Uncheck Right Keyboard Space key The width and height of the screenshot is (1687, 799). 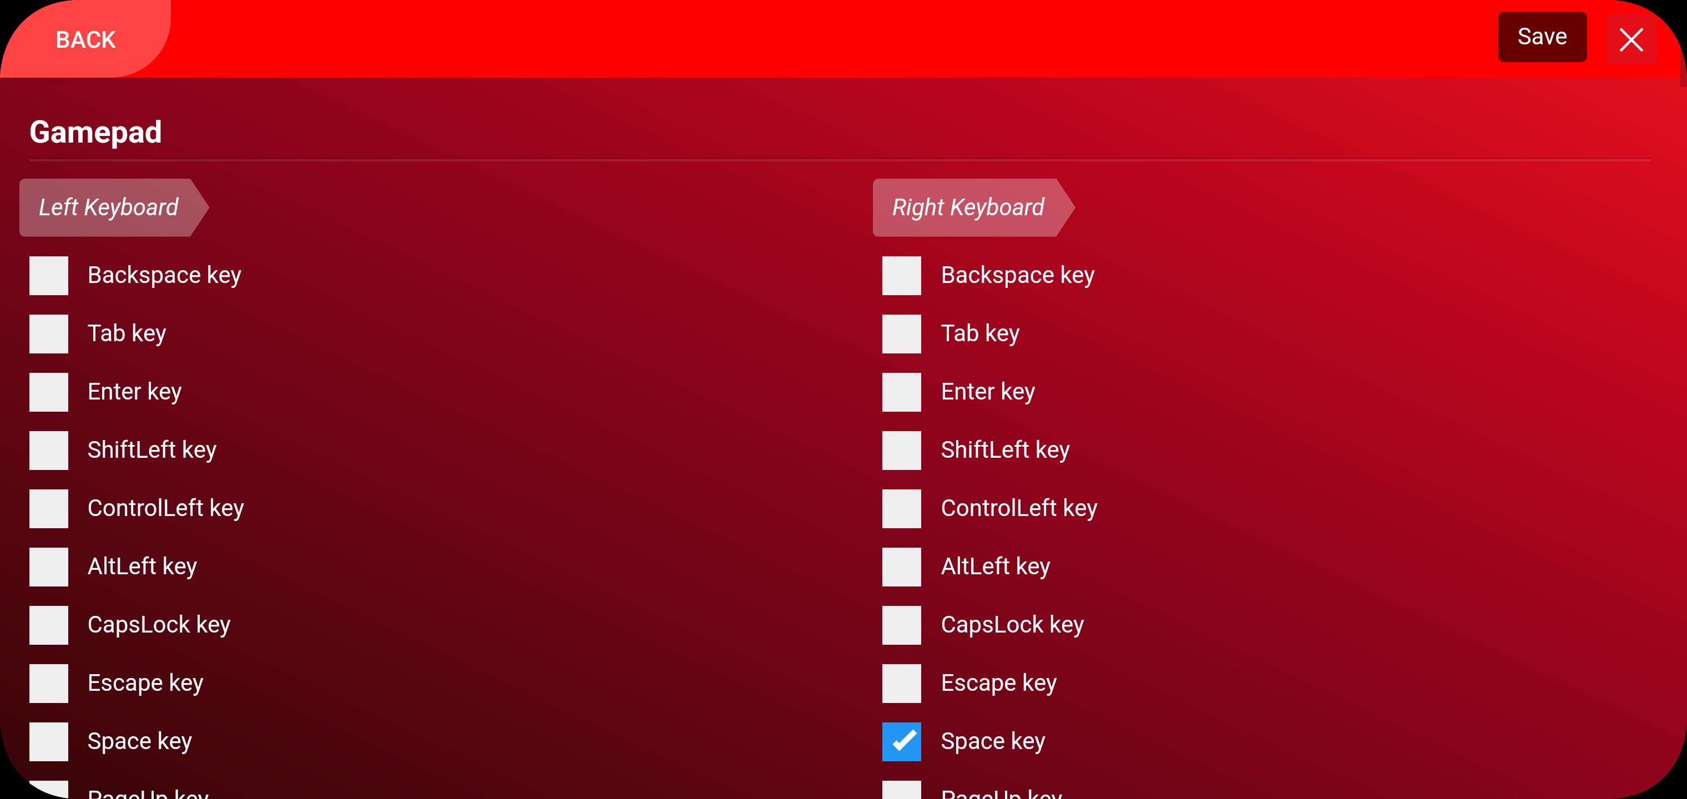point(901,741)
